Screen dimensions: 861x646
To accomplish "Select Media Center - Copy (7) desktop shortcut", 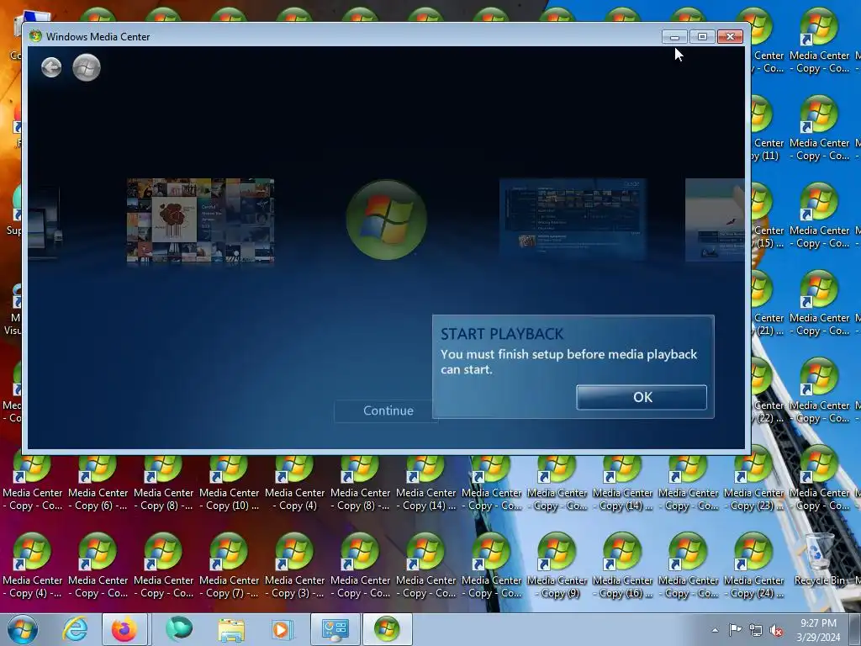I will click(x=229, y=566).
